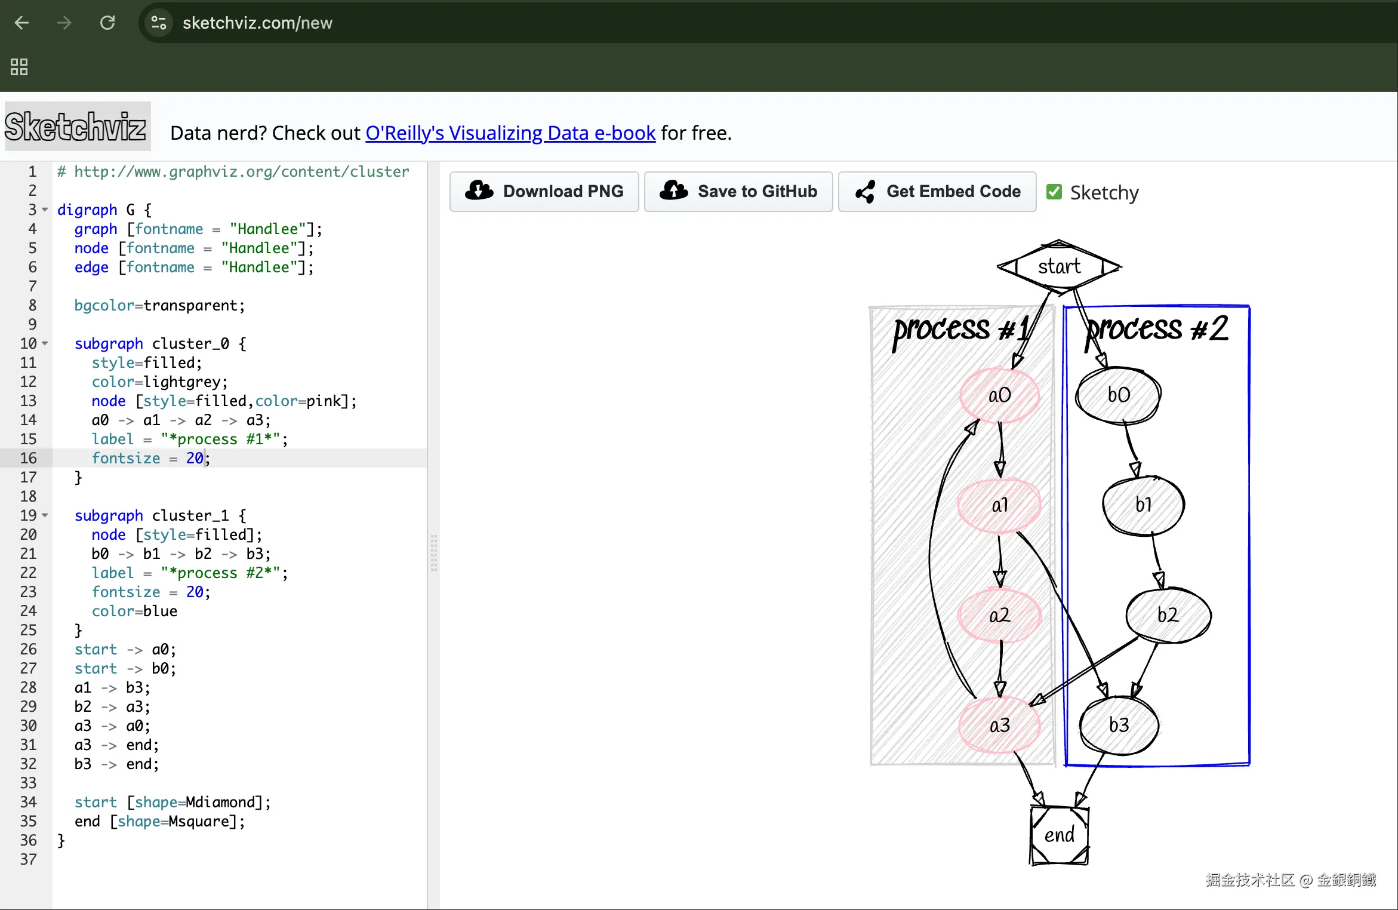This screenshot has height=910, width=1398.
Task: Reload the sketchviz page
Action: [x=107, y=23]
